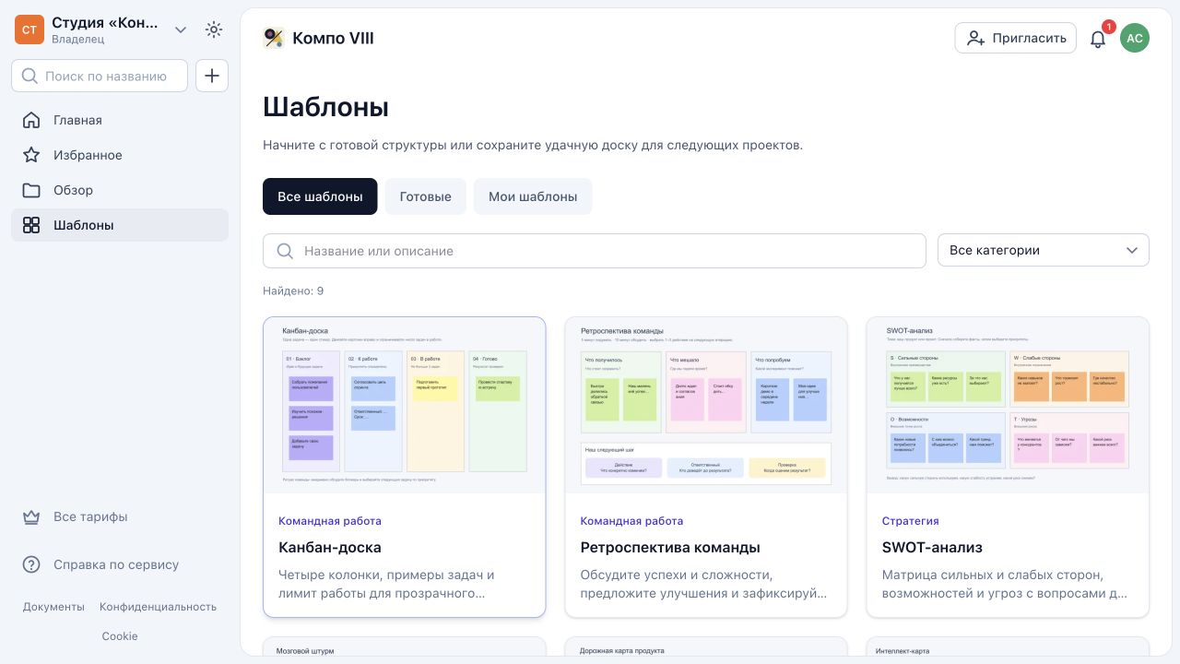The image size is (1180, 664).
Task: Go to Главная in sidebar
Action: coord(120,120)
